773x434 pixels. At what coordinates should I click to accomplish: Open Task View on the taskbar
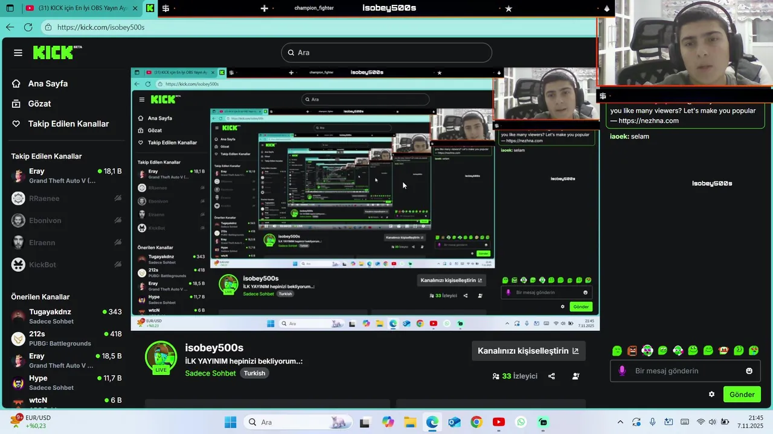365,423
